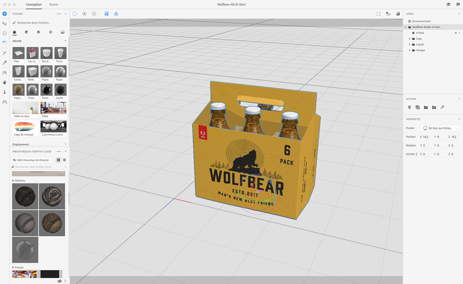The image size is (463, 284).
Task: Open HAD-Hovering-Art-Director library dropdown
Action: pyautogui.click(x=33, y=160)
